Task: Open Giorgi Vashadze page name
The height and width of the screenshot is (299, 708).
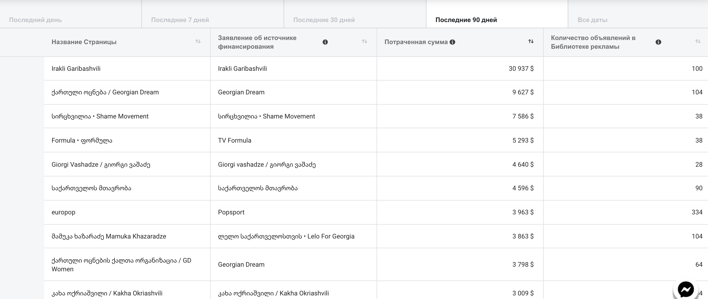Action: point(101,165)
